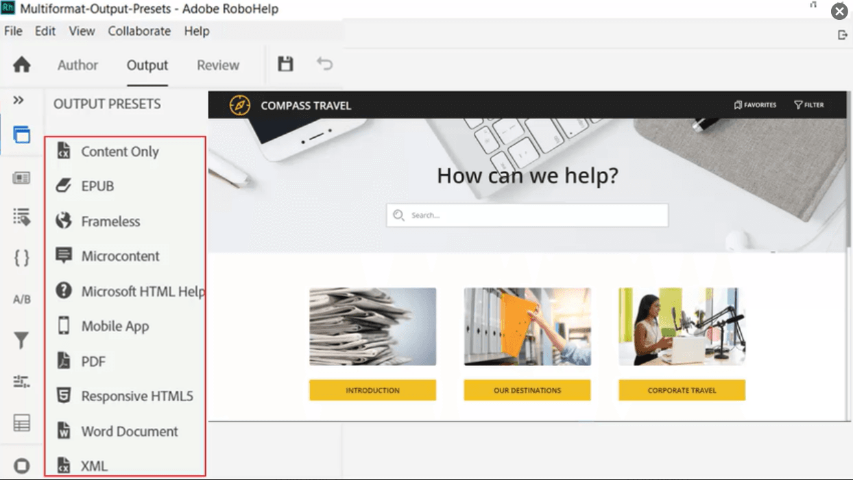Switch to the Author tab
Screen dimensions: 853x480
click(x=77, y=65)
